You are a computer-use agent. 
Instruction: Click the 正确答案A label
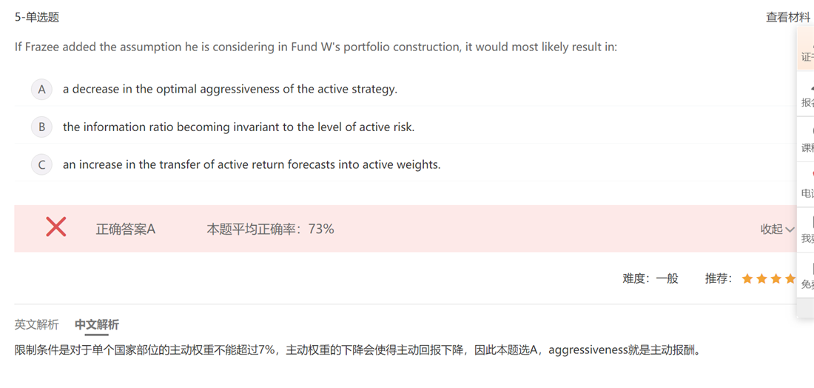tap(125, 230)
